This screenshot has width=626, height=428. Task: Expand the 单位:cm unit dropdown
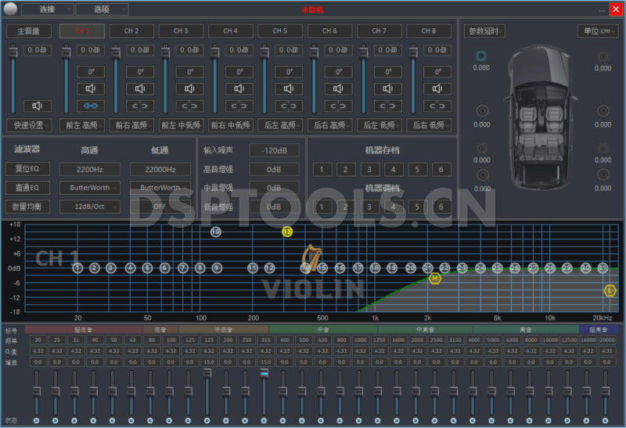coord(597,31)
